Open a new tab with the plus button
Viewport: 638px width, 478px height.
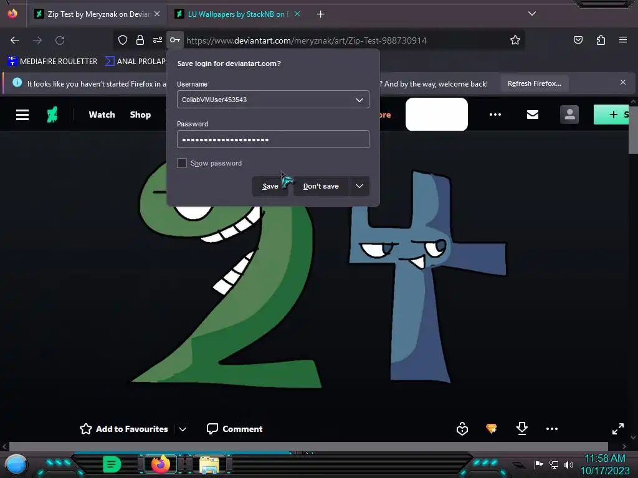click(321, 14)
